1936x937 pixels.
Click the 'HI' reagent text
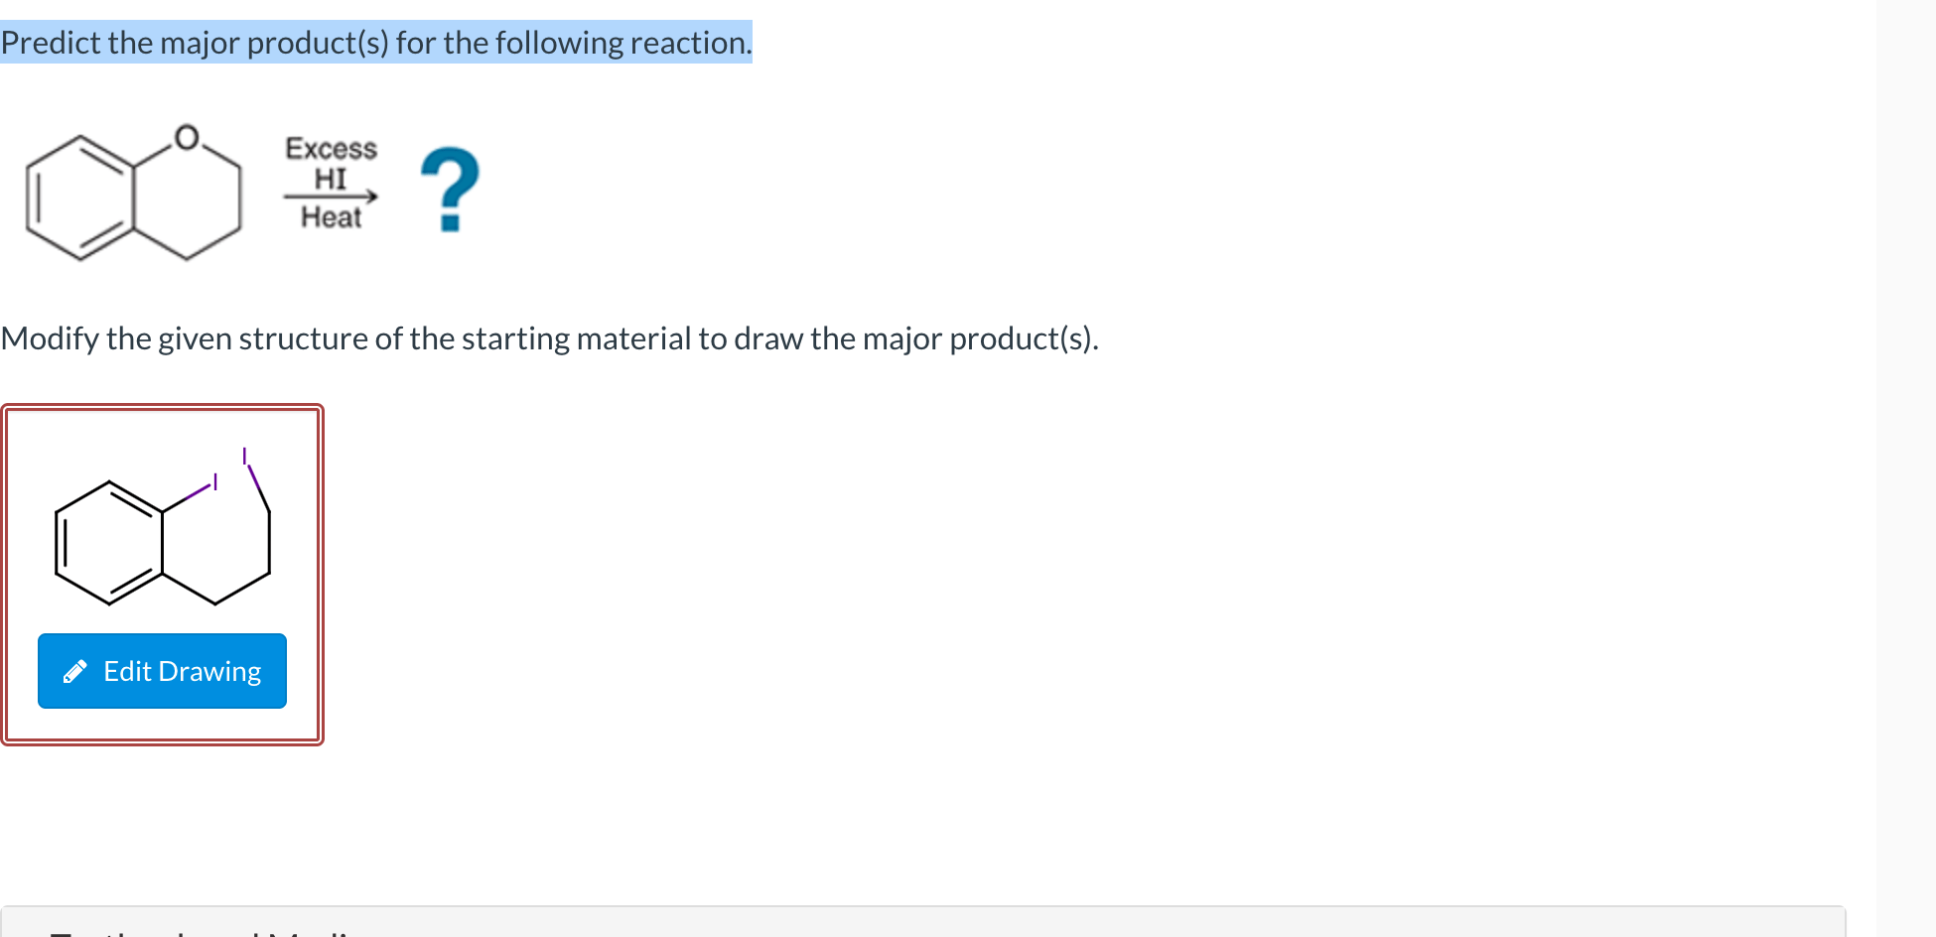pyautogui.click(x=331, y=179)
